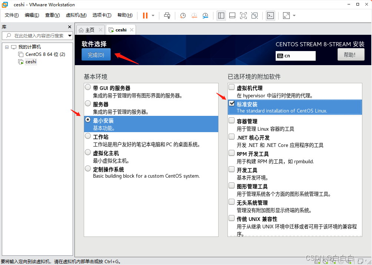The height and width of the screenshot is (265, 372).
Task: Click the 完成(D) button
Action: click(96, 54)
